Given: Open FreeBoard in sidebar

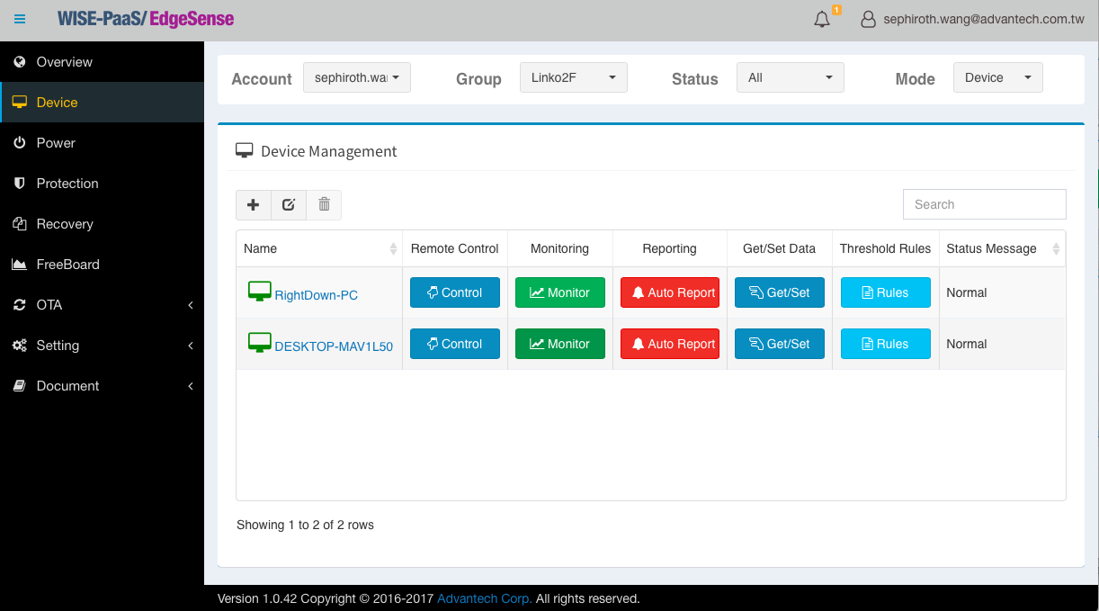Looking at the screenshot, I should (x=102, y=265).
